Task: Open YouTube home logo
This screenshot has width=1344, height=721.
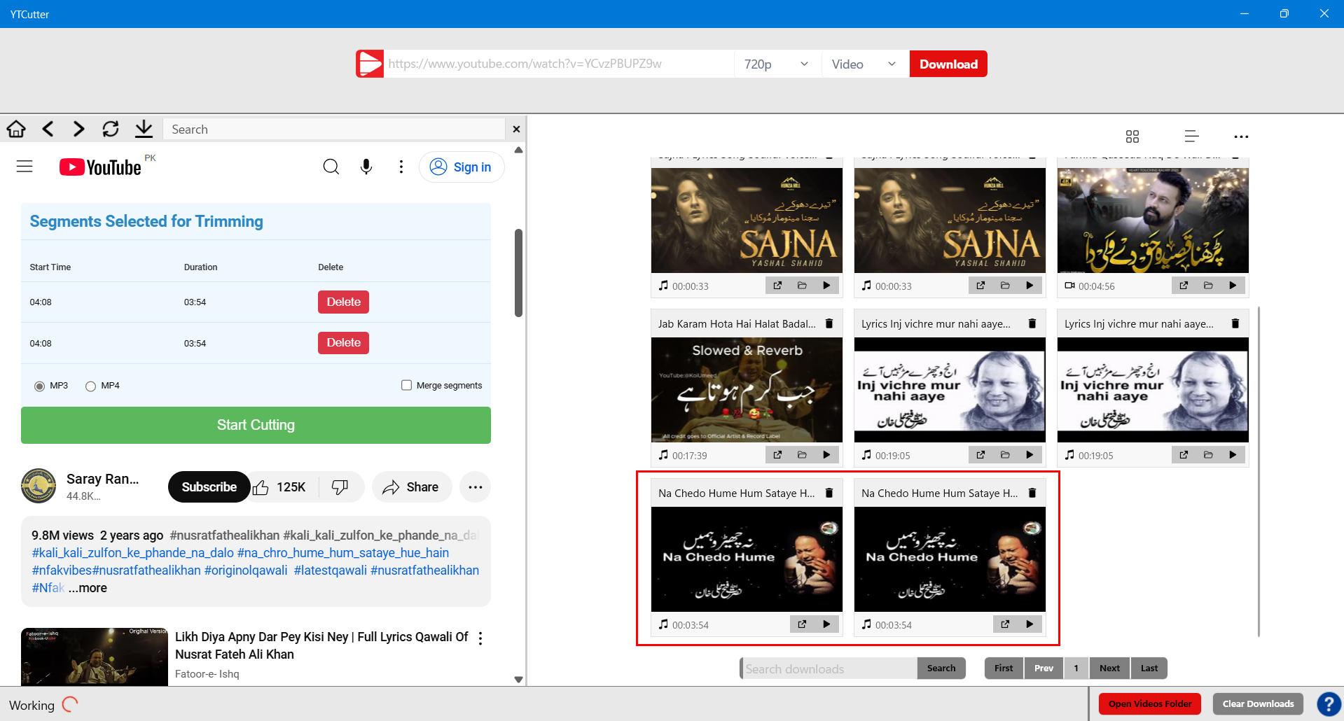Action: pyautogui.click(x=101, y=167)
